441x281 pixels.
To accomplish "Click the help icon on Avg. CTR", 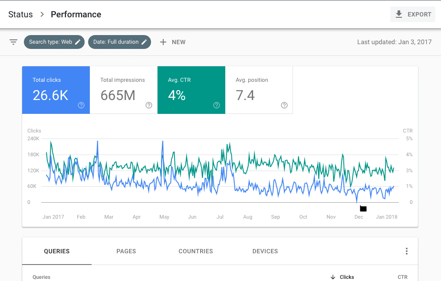I will [x=217, y=105].
